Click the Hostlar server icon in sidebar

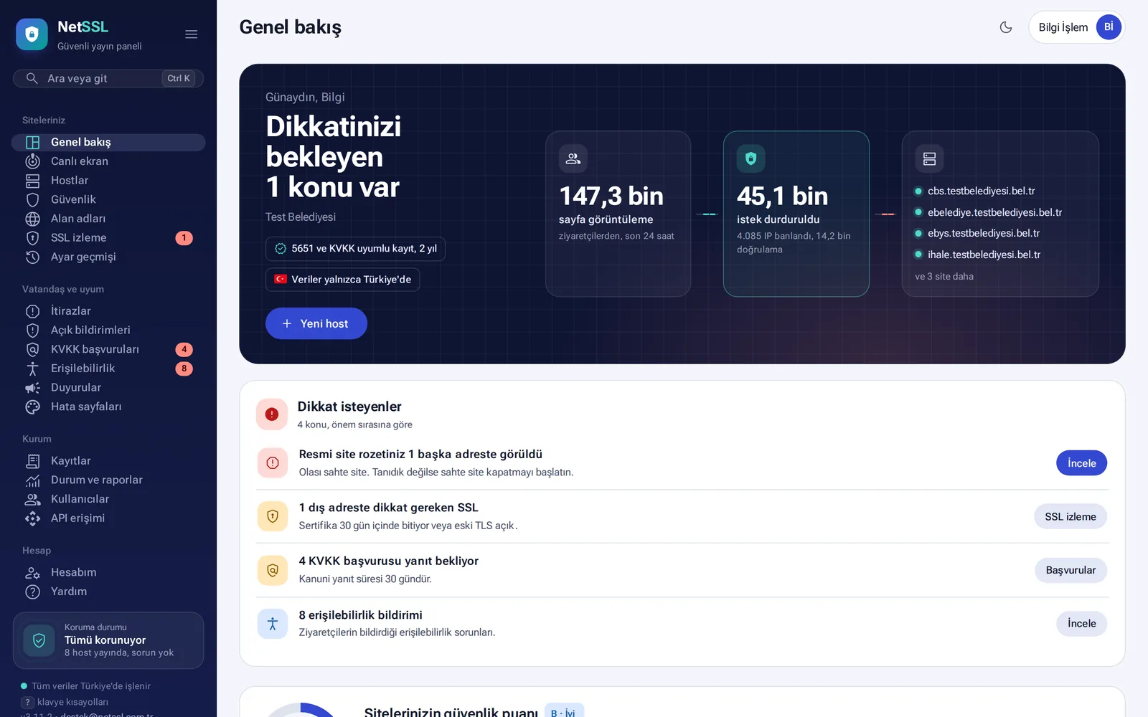tap(32, 181)
